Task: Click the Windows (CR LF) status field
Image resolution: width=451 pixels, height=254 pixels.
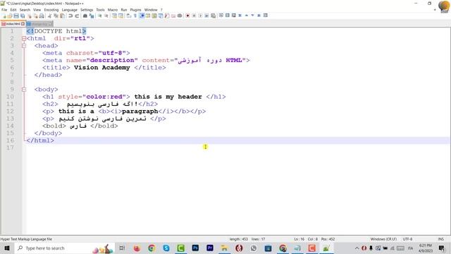Action: click(383, 239)
